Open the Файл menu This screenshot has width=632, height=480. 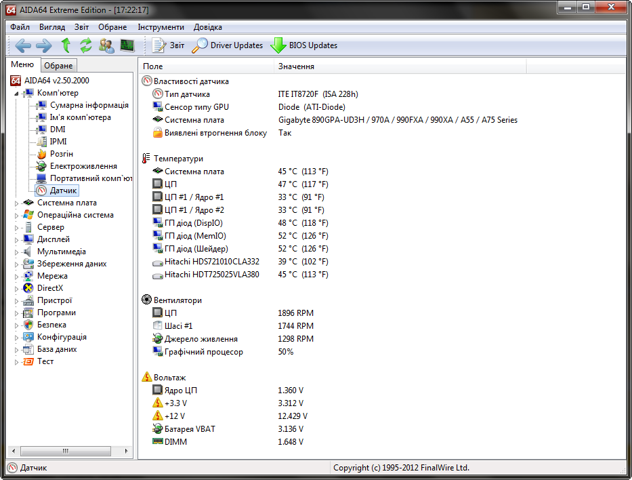point(20,27)
